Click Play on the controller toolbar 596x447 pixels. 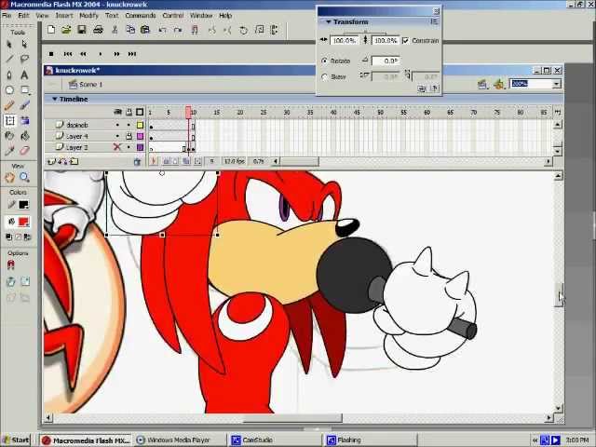coord(101,54)
